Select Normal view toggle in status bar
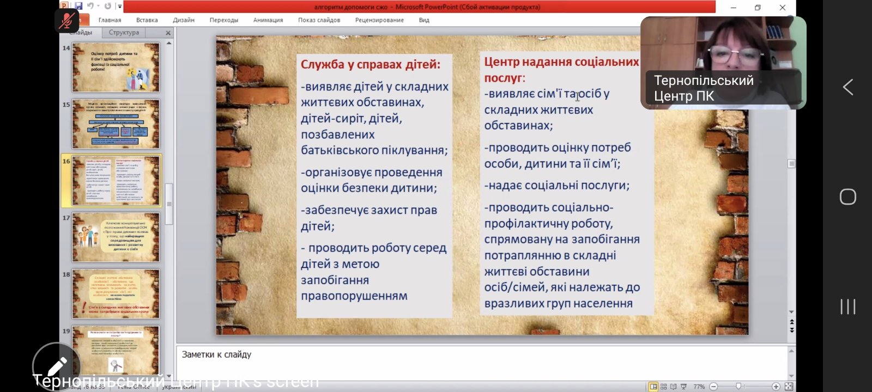This screenshot has height=392, width=872. click(653, 387)
